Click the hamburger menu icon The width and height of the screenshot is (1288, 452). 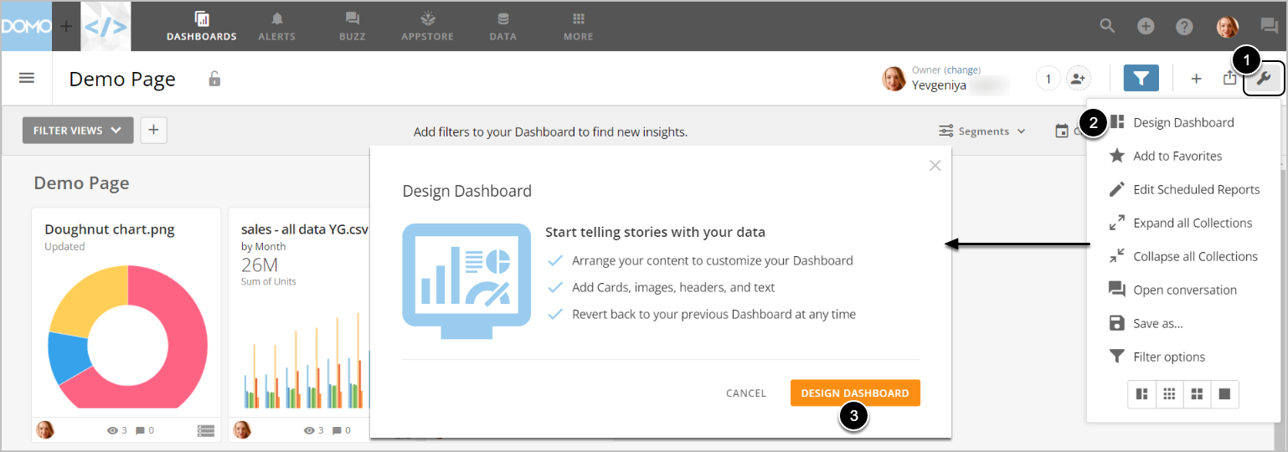coord(27,78)
